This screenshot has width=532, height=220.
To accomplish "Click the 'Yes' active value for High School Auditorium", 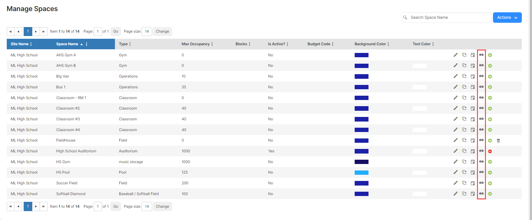I will tap(271, 151).
